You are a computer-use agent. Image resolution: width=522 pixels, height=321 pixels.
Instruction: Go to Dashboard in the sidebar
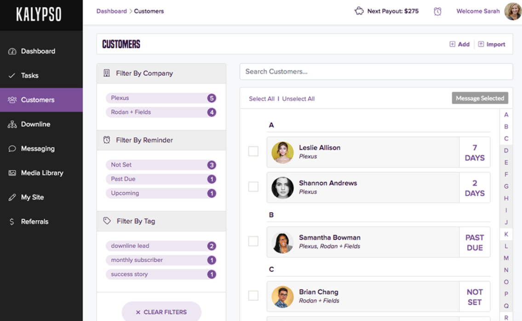coord(38,51)
